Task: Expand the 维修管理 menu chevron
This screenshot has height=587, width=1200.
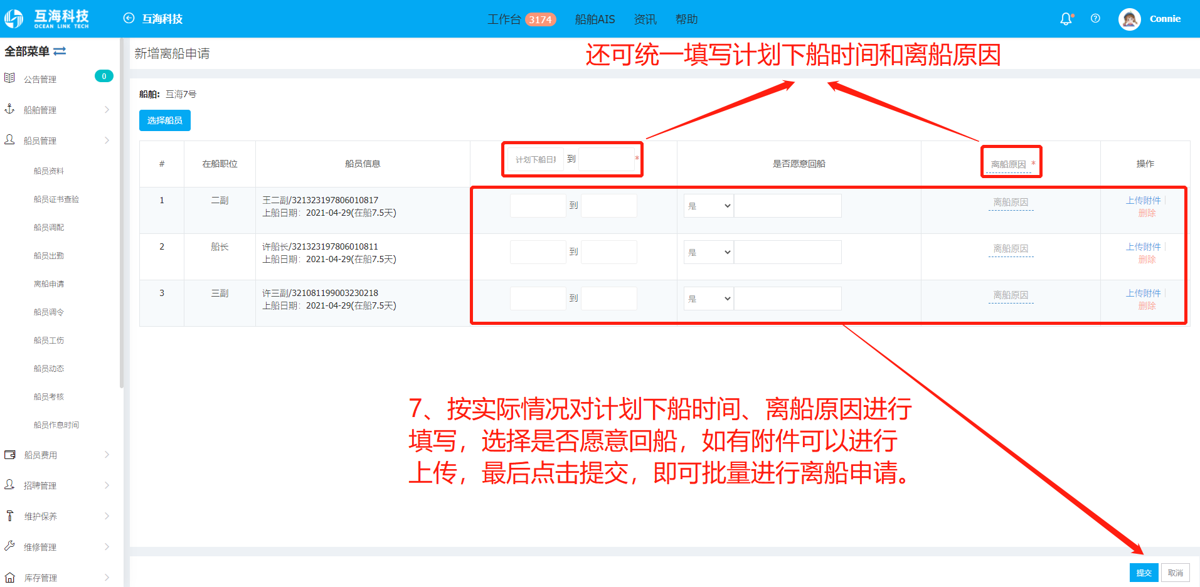Action: [107, 547]
